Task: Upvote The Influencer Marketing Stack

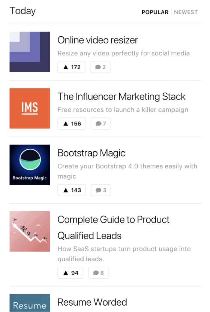Action: (72, 124)
